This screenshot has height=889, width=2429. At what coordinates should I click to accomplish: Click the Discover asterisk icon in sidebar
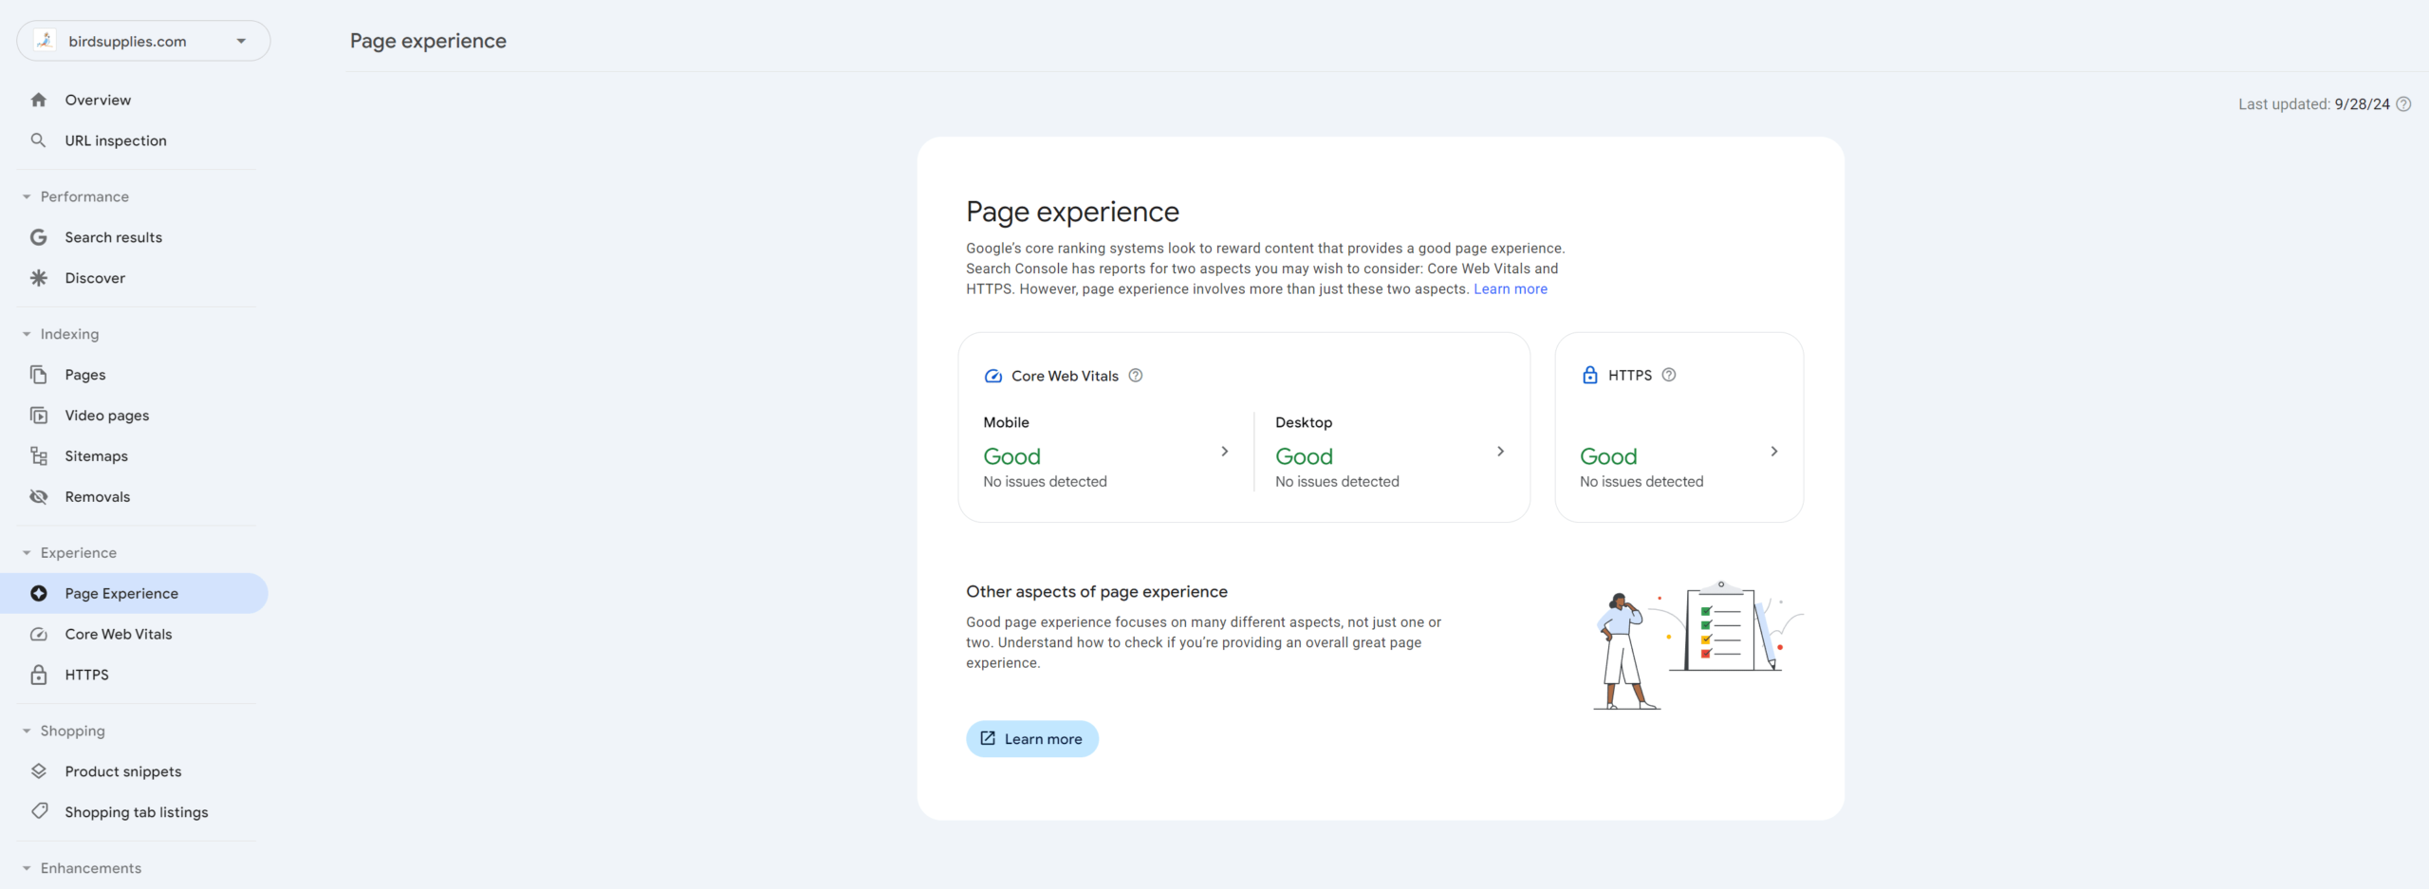pyautogui.click(x=38, y=278)
